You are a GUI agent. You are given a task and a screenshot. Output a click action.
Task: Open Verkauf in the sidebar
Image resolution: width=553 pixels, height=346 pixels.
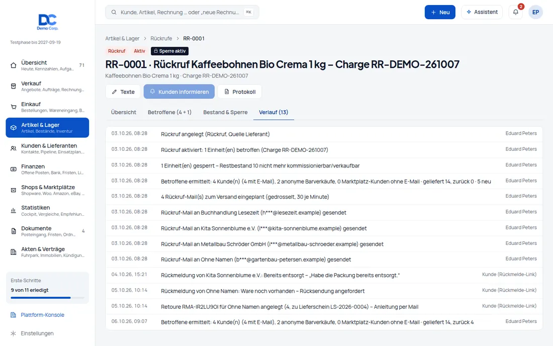click(x=47, y=86)
